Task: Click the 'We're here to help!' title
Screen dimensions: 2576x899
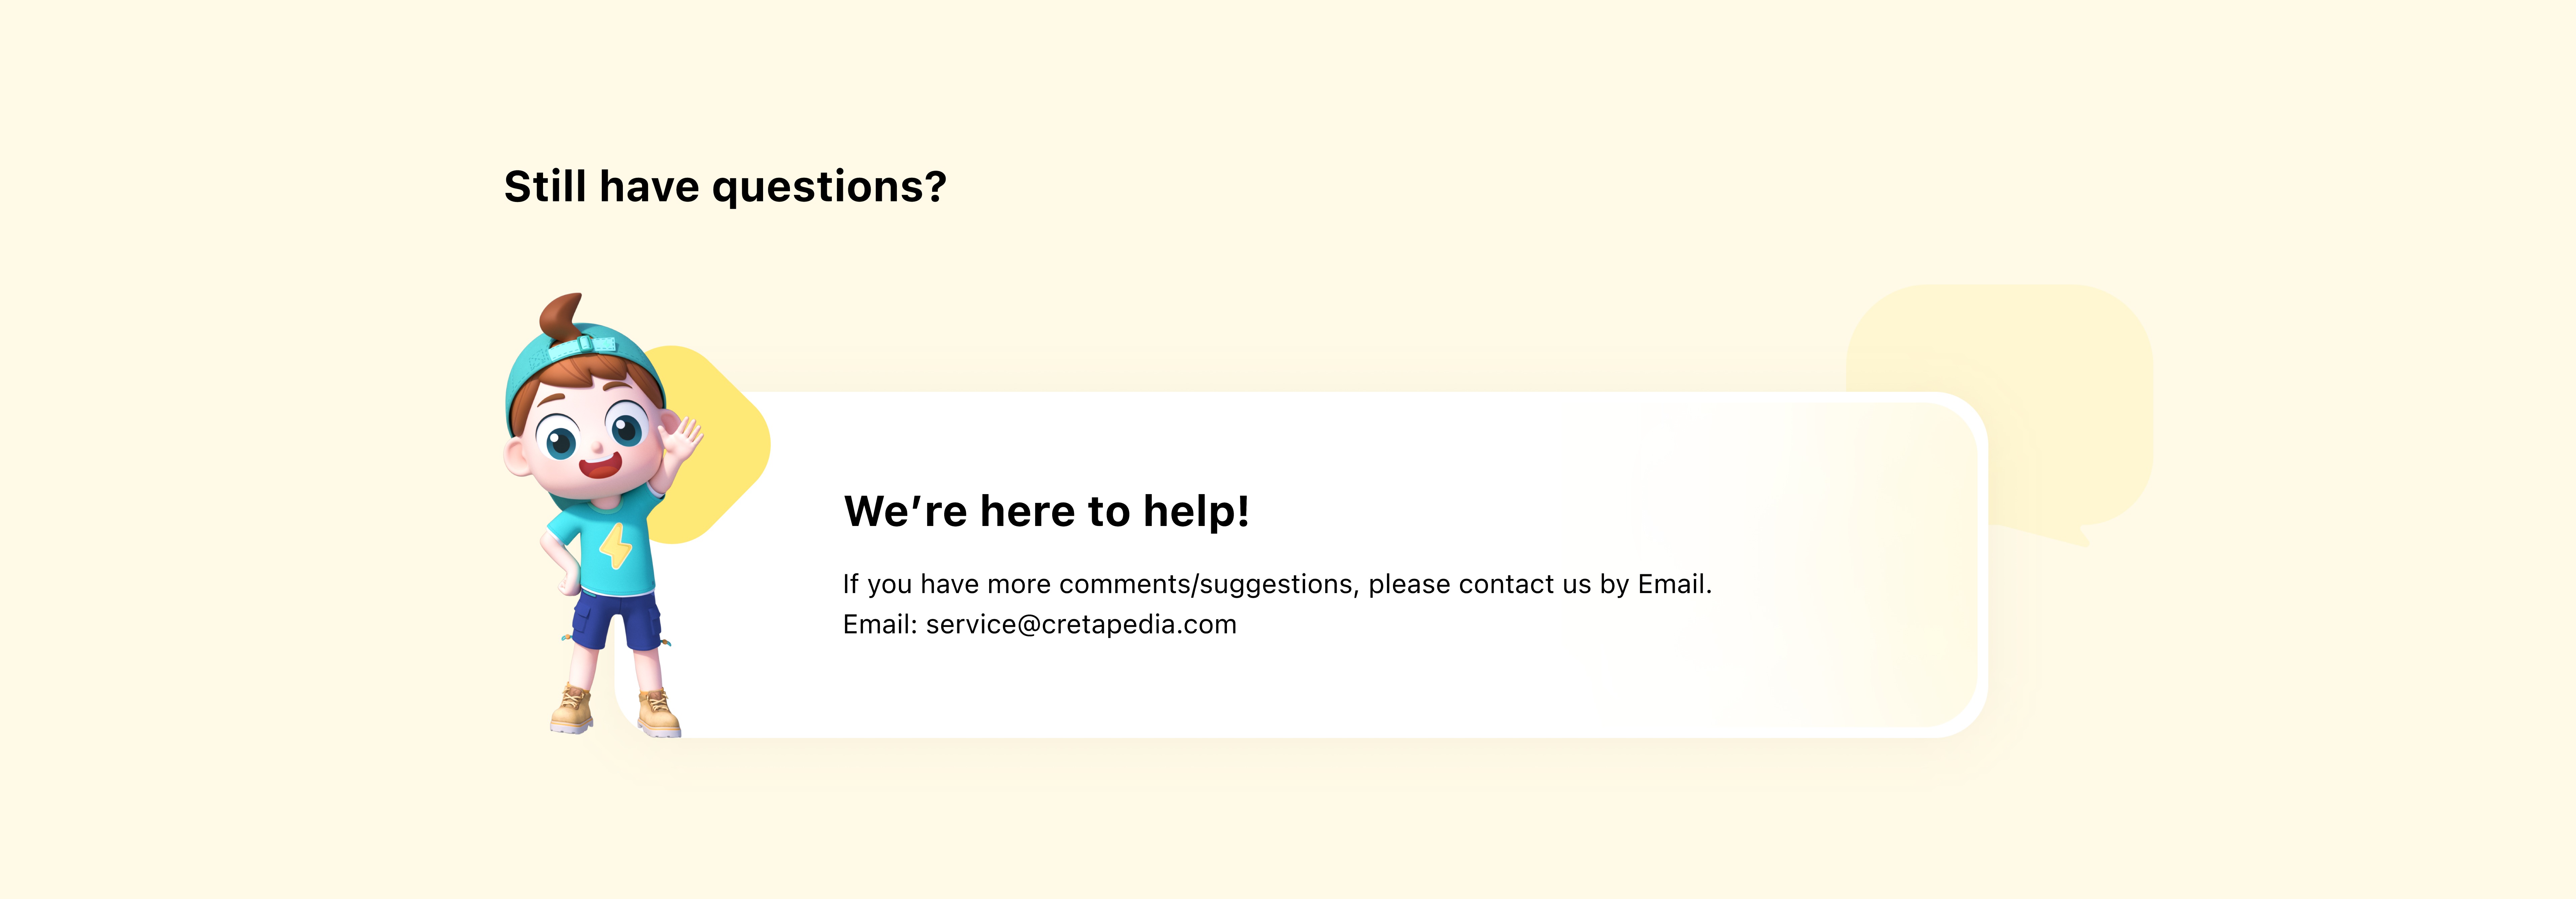Action: (1046, 511)
